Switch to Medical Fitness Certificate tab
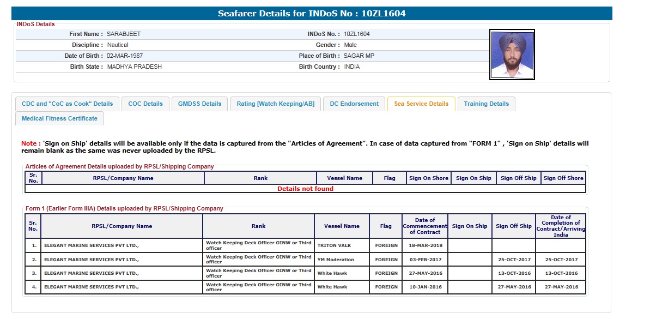Screen dimensions: 650x325 (59, 118)
